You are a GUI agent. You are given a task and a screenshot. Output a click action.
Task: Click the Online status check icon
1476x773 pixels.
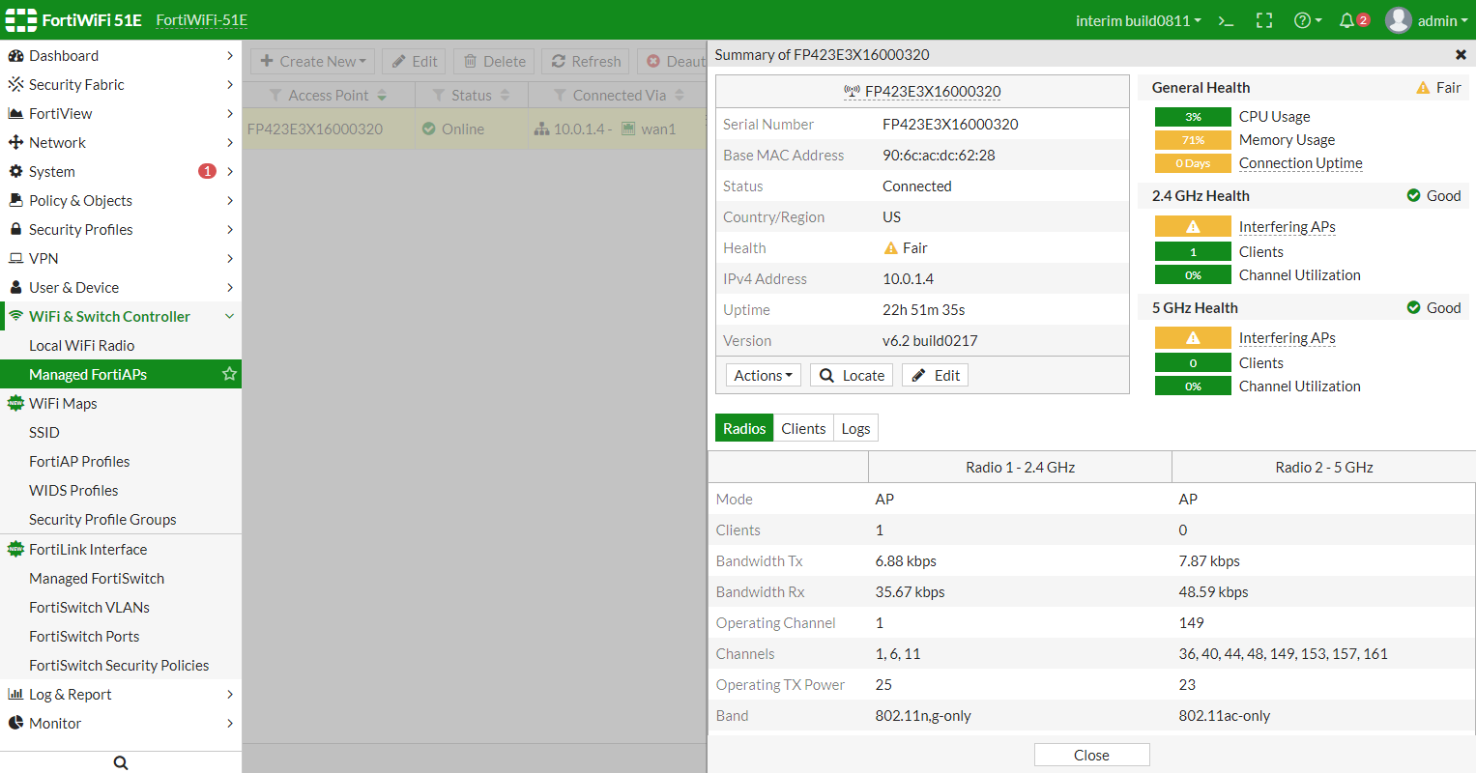pos(429,129)
